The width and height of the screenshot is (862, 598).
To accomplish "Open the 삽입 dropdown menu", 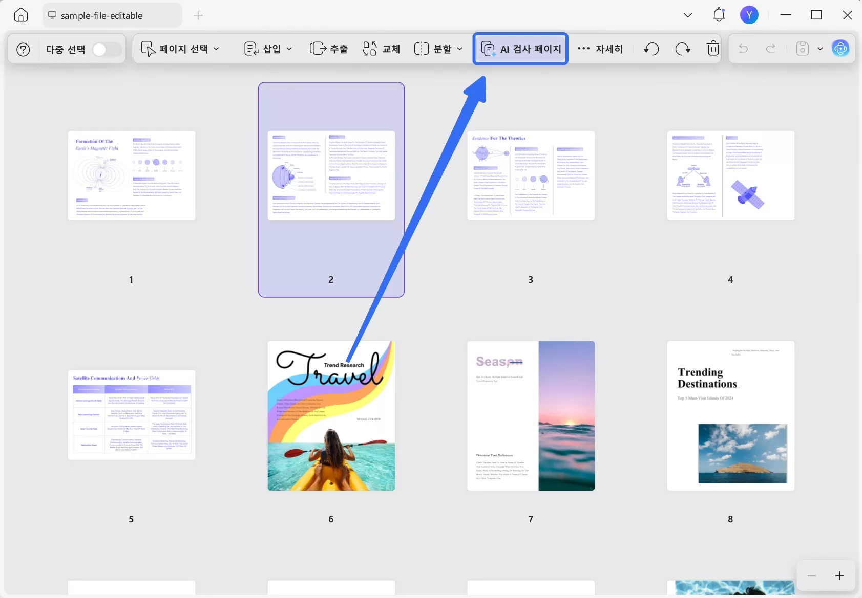I will click(x=268, y=49).
